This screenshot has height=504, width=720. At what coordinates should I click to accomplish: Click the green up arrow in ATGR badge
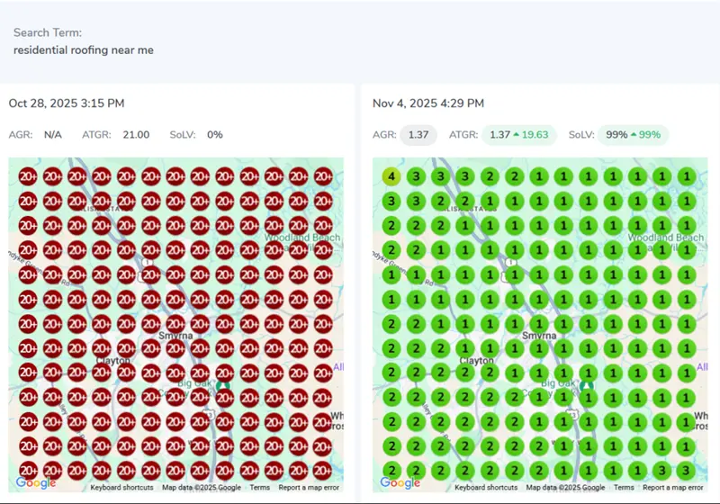coord(517,135)
